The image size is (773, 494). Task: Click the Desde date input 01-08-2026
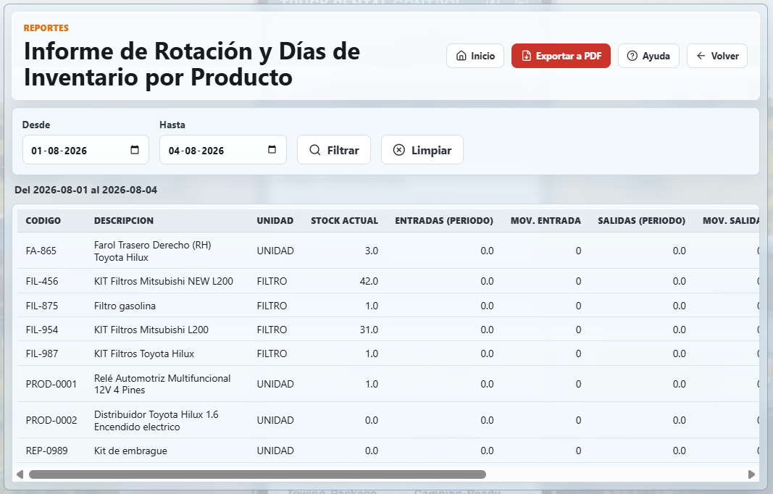tap(85, 150)
